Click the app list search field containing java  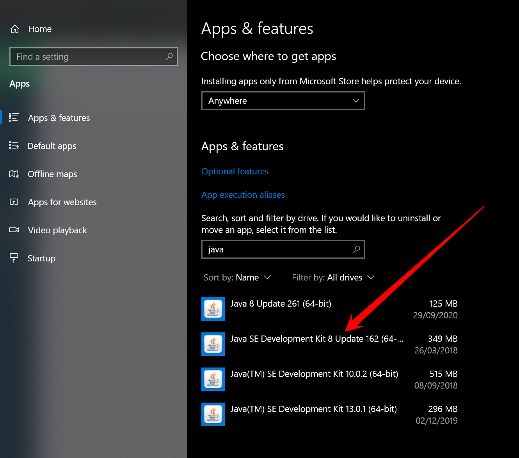[x=283, y=249]
